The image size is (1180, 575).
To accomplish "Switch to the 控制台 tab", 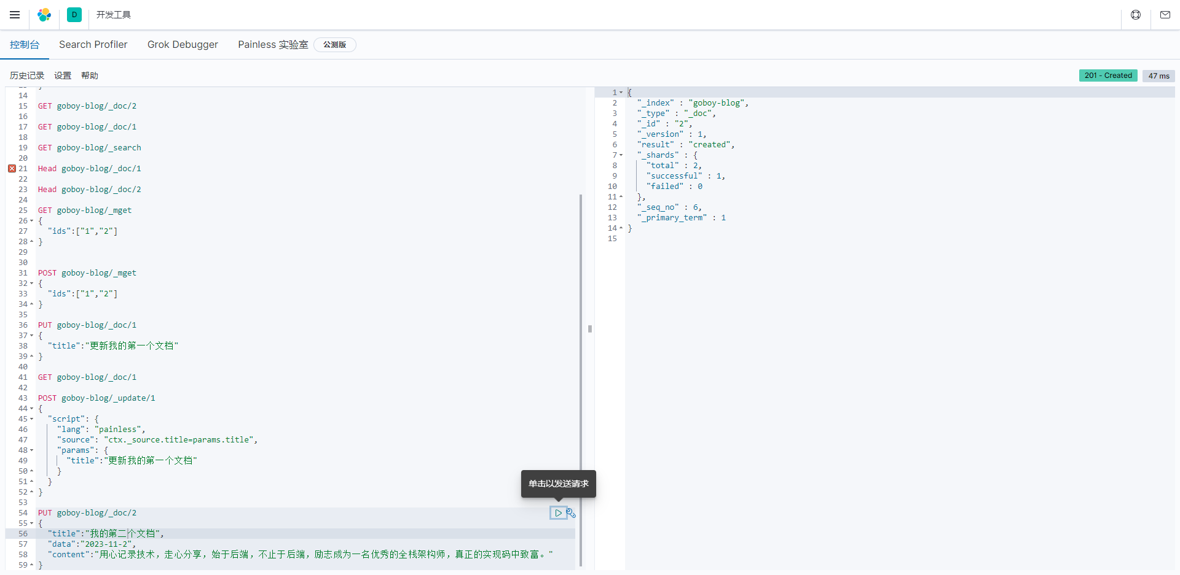I will tap(25, 45).
